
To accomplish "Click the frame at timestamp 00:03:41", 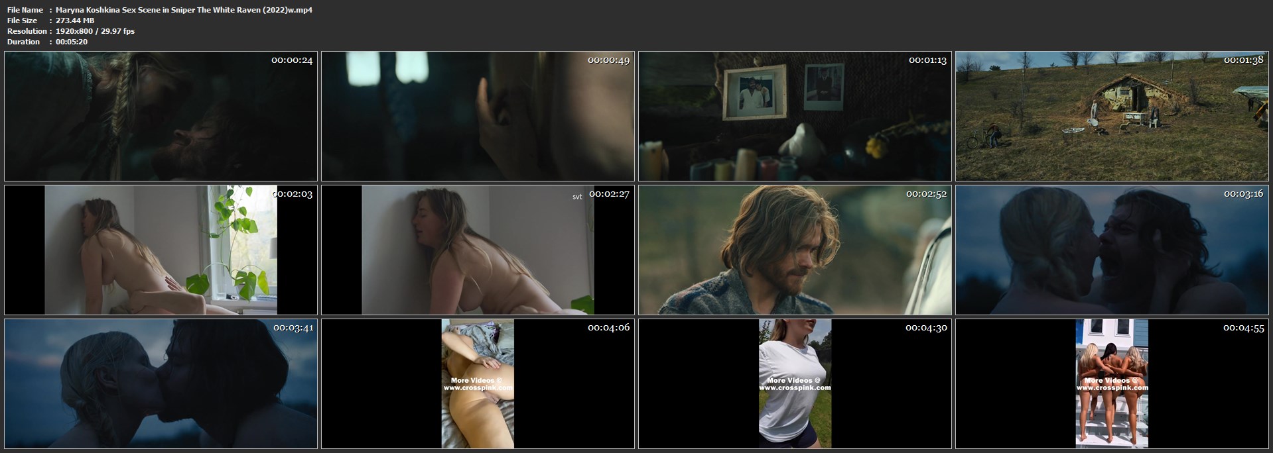I will point(161,383).
